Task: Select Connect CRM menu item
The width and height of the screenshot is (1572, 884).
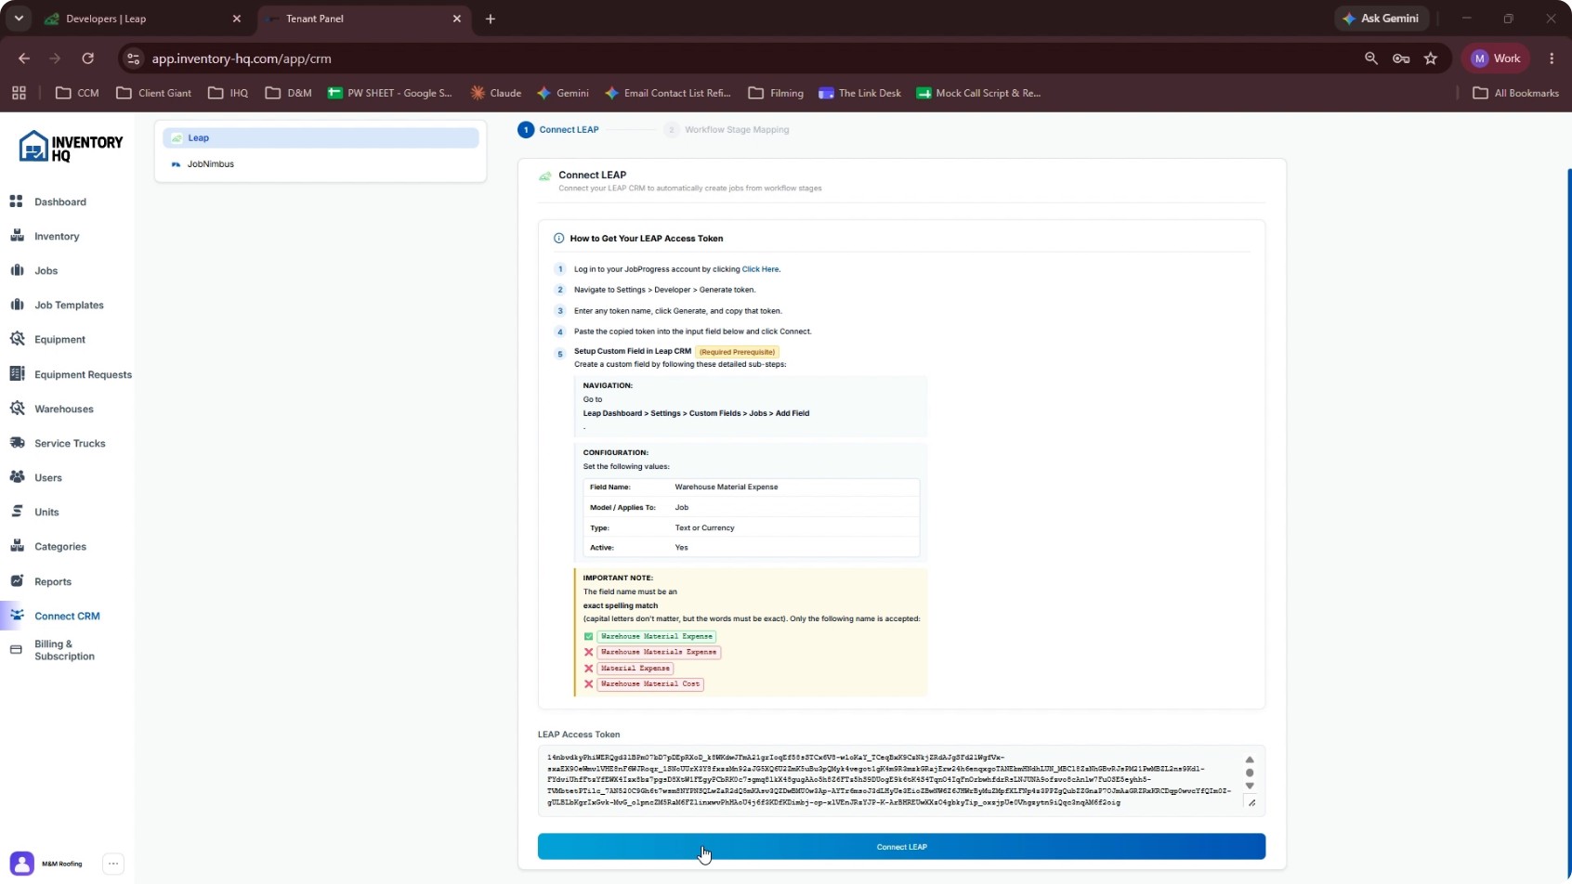Action: 67,616
